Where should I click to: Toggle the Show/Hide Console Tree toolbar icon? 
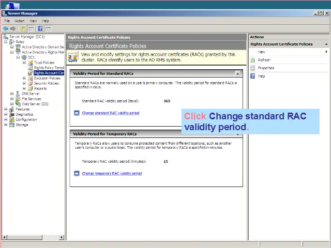[31, 28]
